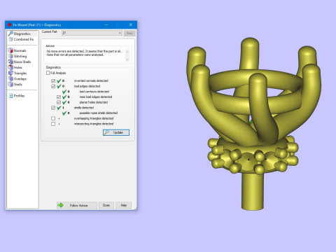This screenshot has height=252, width=336.
Task: Click the Update button
Action: click(116, 132)
